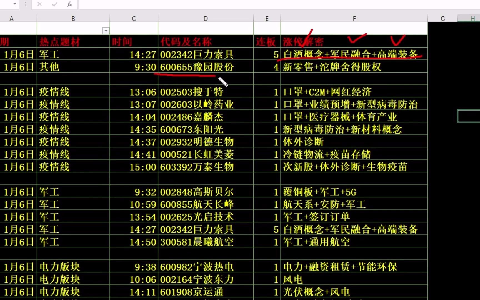The height and width of the screenshot is (300, 480).
Task: Select time cell 15:00
Action: click(x=134, y=167)
